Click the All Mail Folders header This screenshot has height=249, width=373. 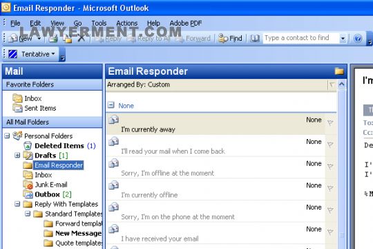(x=52, y=122)
